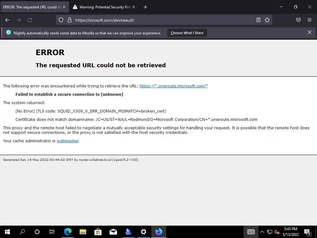Close the ERROR requested URL tab
Image resolution: width=317 pixels, height=238 pixels.
[64, 7]
